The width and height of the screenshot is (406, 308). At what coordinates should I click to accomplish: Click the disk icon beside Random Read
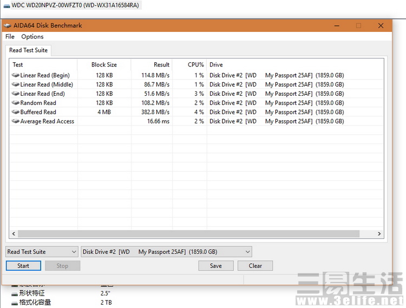point(15,103)
